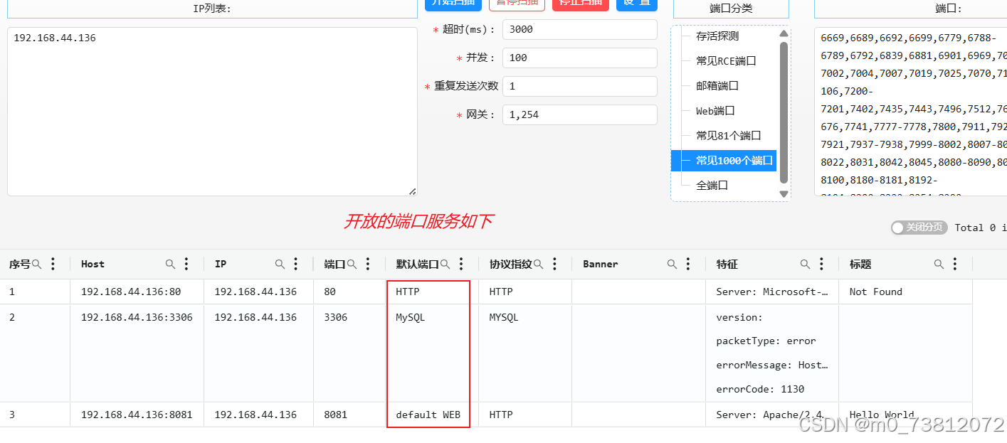
Task: Click search icon in 默认端口 column header
Action: [x=445, y=264]
